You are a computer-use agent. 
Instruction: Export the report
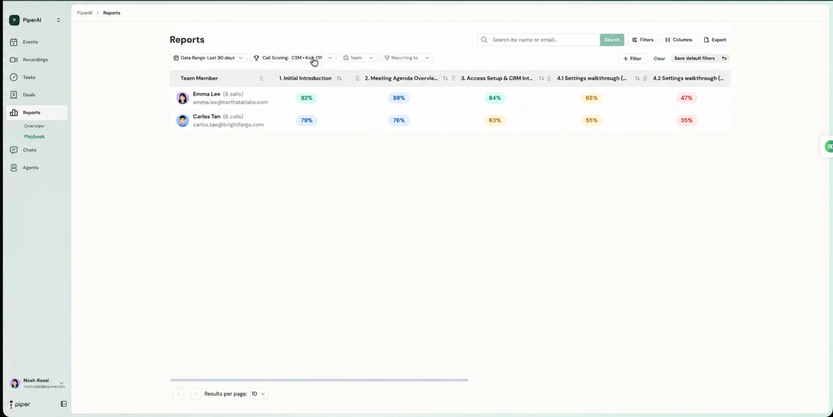pyautogui.click(x=715, y=40)
